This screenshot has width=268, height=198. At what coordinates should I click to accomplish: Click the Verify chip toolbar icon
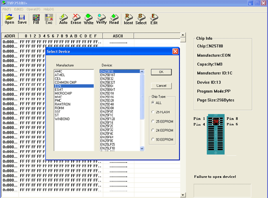pos(102,19)
